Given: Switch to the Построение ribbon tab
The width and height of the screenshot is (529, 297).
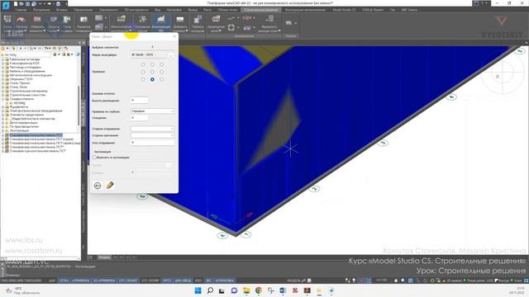Looking at the screenshot, I should coord(41,10).
